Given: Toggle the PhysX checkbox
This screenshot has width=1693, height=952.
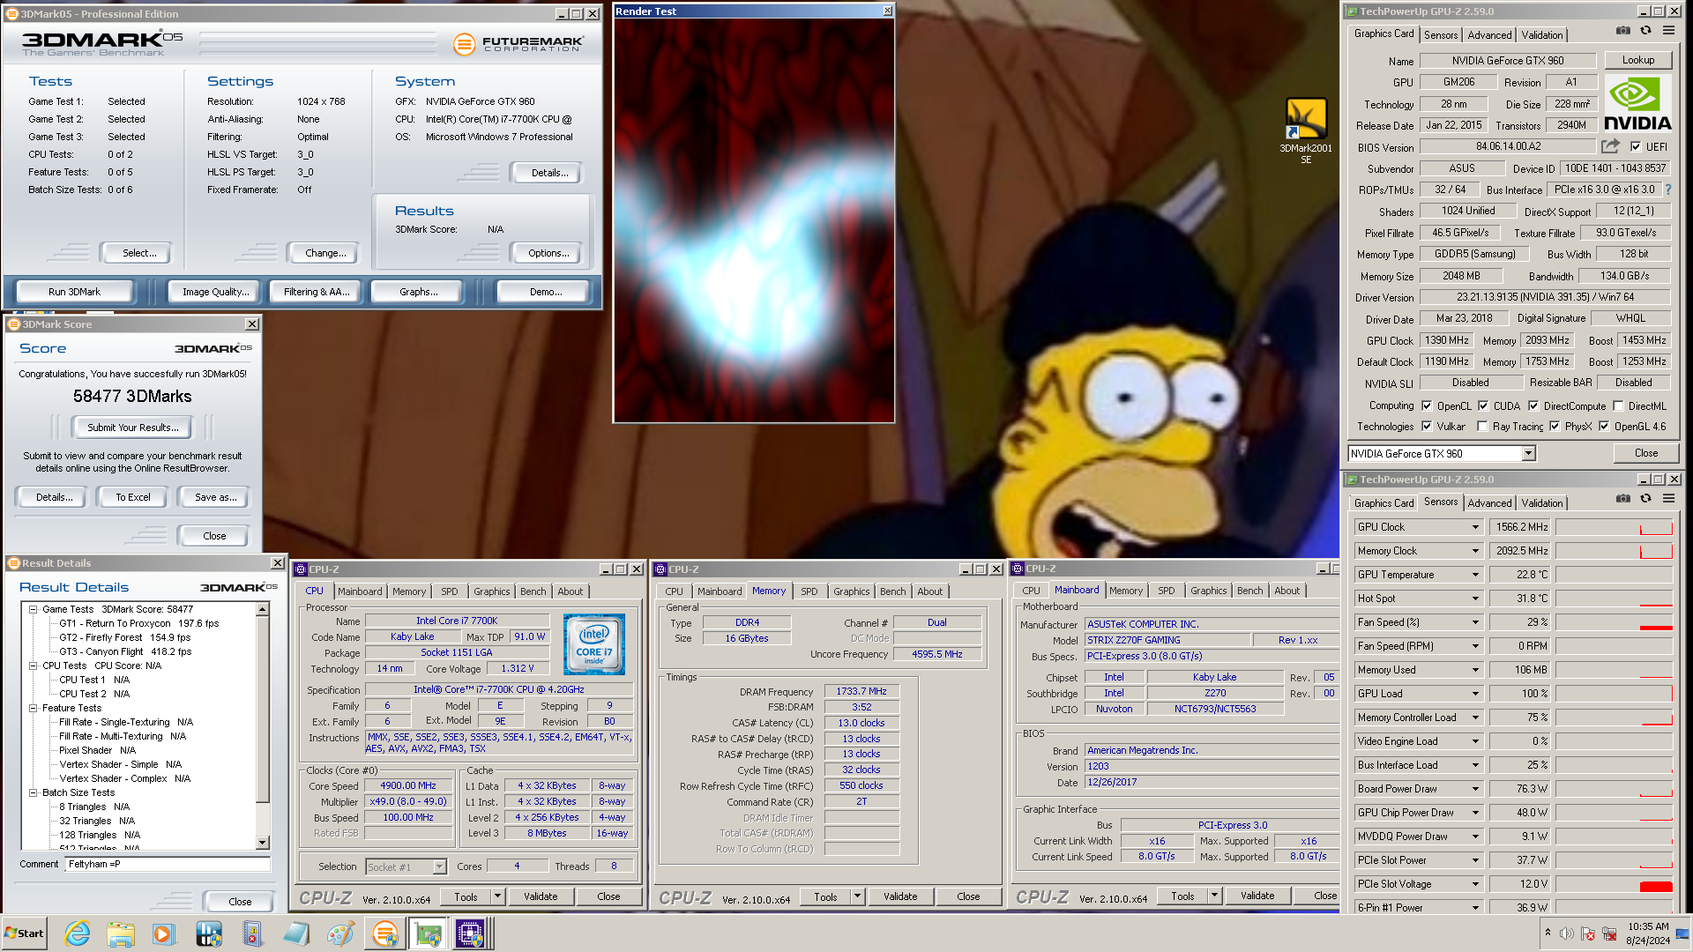Looking at the screenshot, I should click(1555, 427).
